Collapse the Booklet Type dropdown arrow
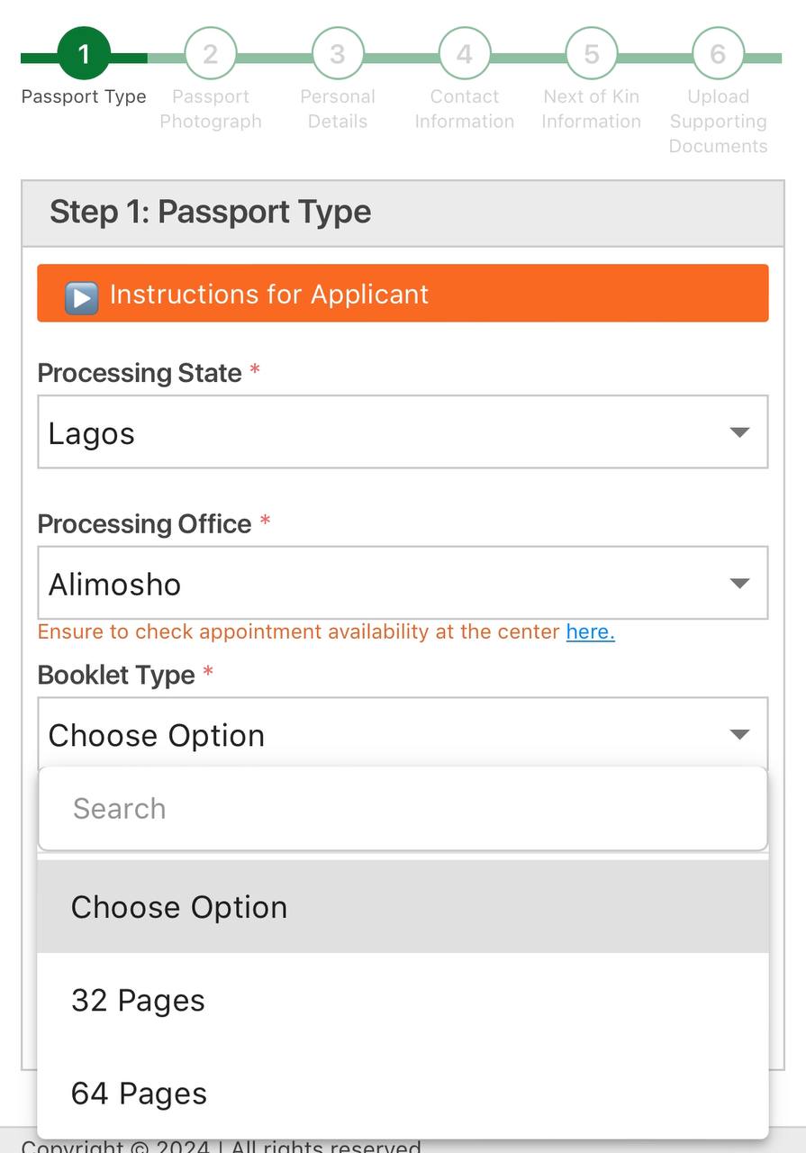Image resolution: width=806 pixels, height=1153 pixels. pos(739,735)
